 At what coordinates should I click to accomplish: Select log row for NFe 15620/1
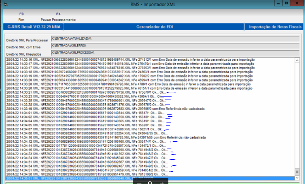tap(150, 125)
